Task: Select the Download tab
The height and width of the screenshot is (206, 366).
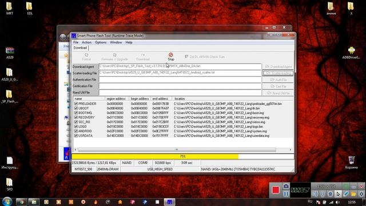Action: (x=80, y=48)
